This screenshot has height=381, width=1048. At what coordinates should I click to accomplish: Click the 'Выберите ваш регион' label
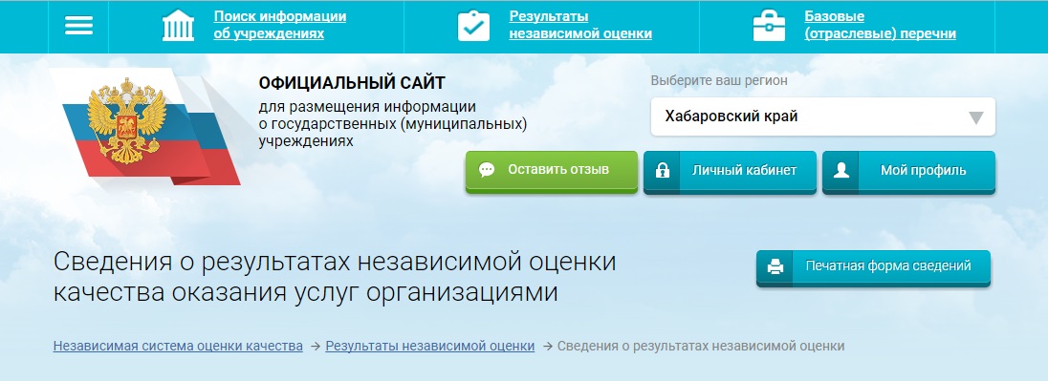(x=719, y=81)
